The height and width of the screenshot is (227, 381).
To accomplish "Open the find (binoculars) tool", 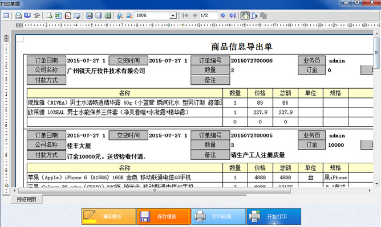I will 120,16.
